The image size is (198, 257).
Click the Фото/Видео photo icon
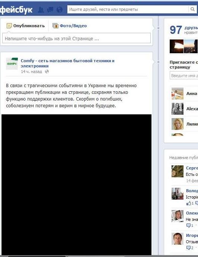pos(55,26)
